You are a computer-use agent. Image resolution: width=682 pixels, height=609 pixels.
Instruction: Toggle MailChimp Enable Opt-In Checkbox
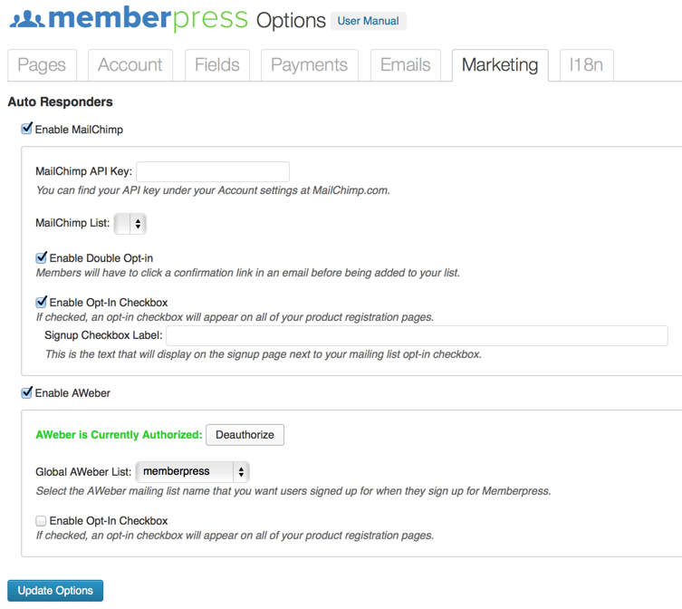[x=42, y=302]
